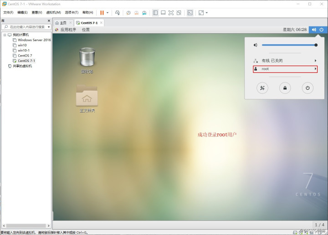Close the CentOS 7-1 tab
Image resolution: width=328 pixels, height=235 pixels.
[x=101, y=23]
